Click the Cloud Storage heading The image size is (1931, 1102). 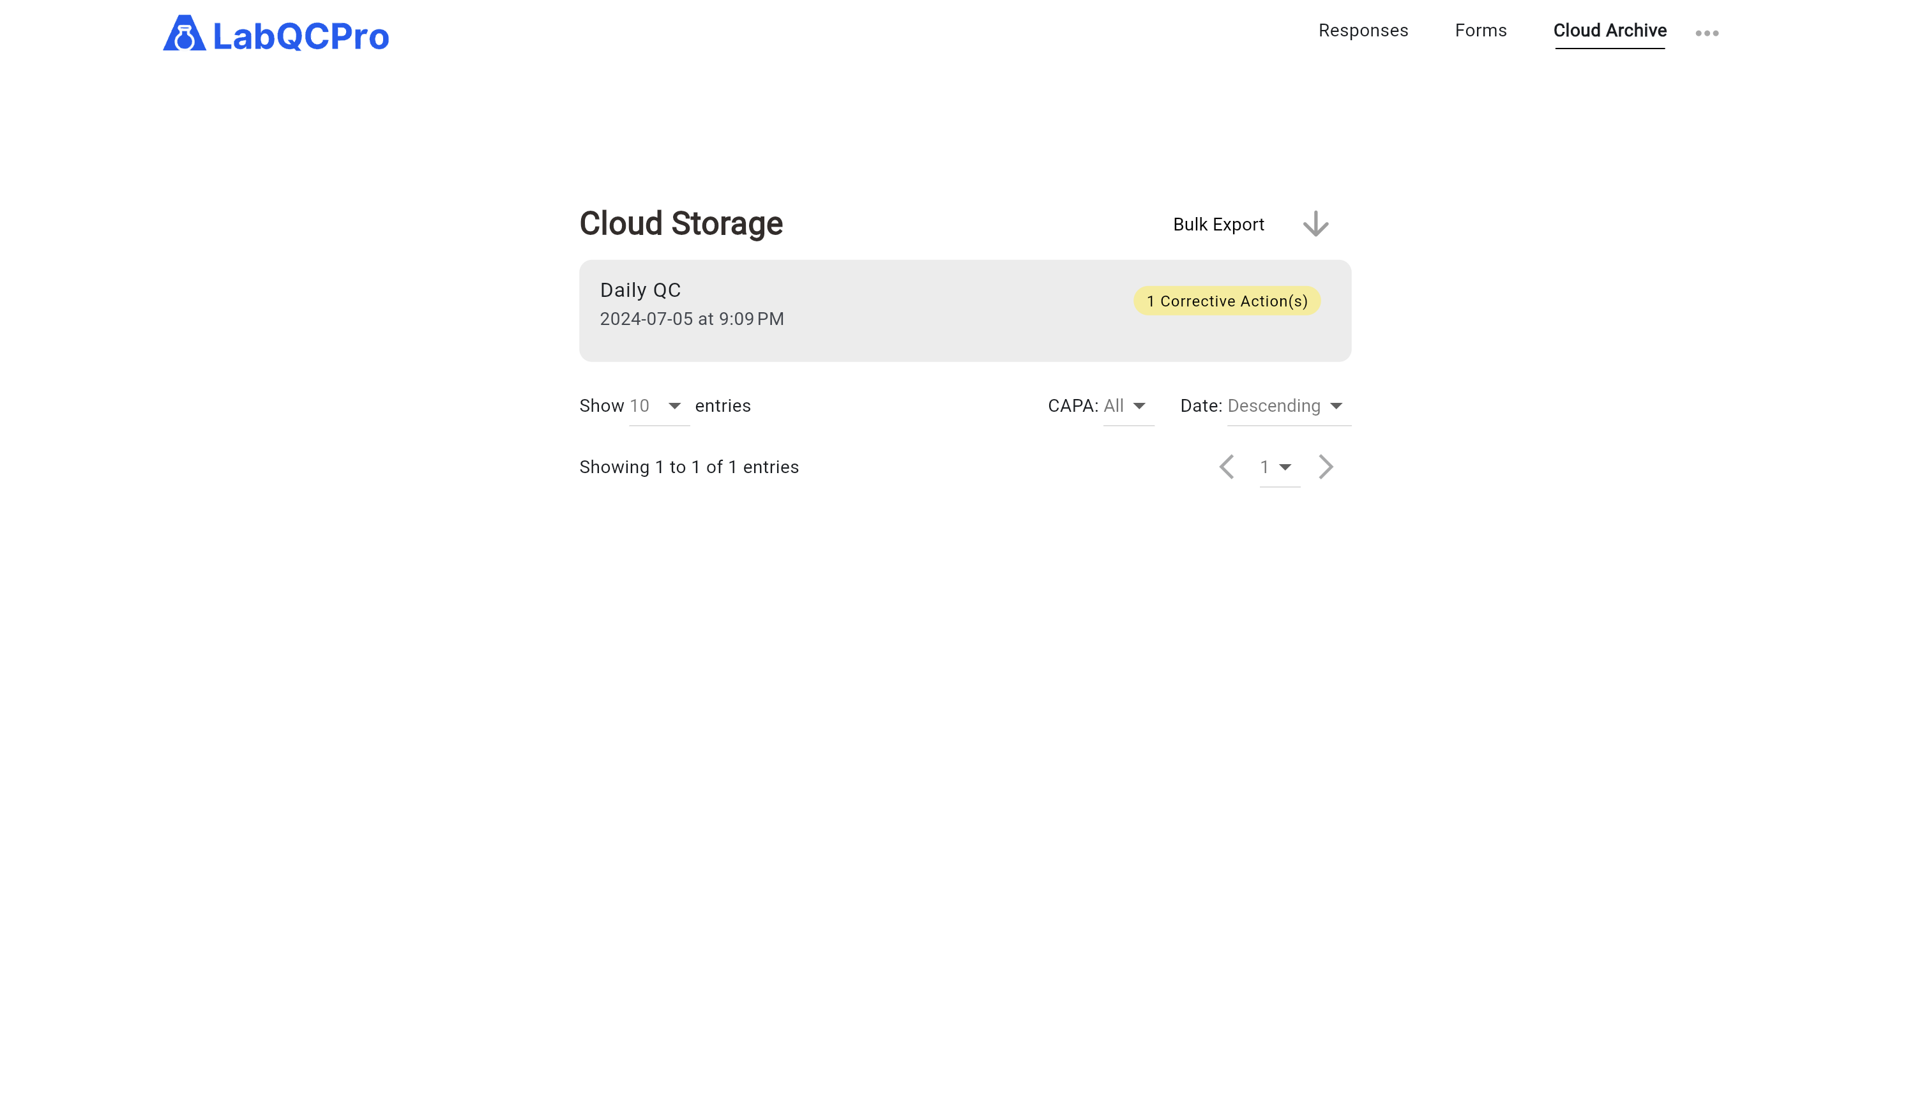coord(681,224)
